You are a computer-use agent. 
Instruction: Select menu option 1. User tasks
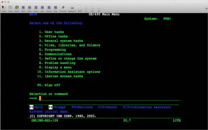coord(51,32)
